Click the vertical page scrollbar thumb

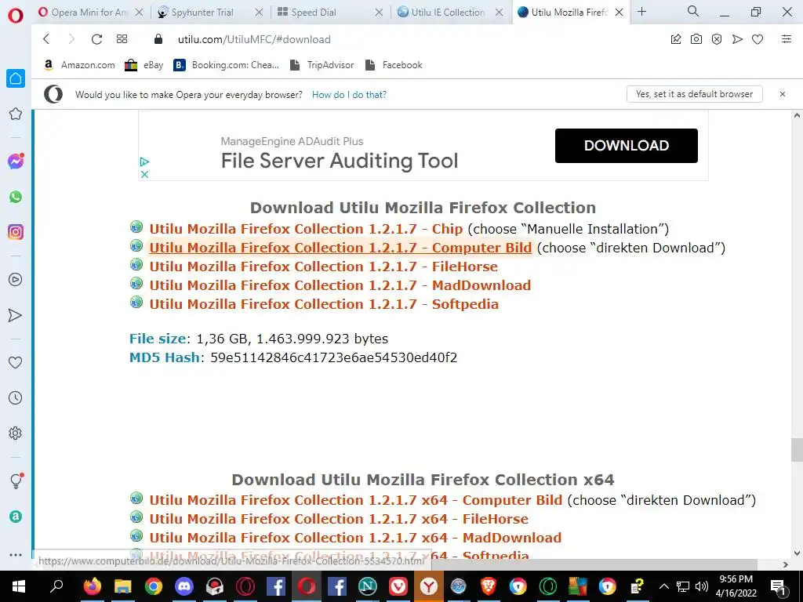pyautogui.click(x=797, y=450)
